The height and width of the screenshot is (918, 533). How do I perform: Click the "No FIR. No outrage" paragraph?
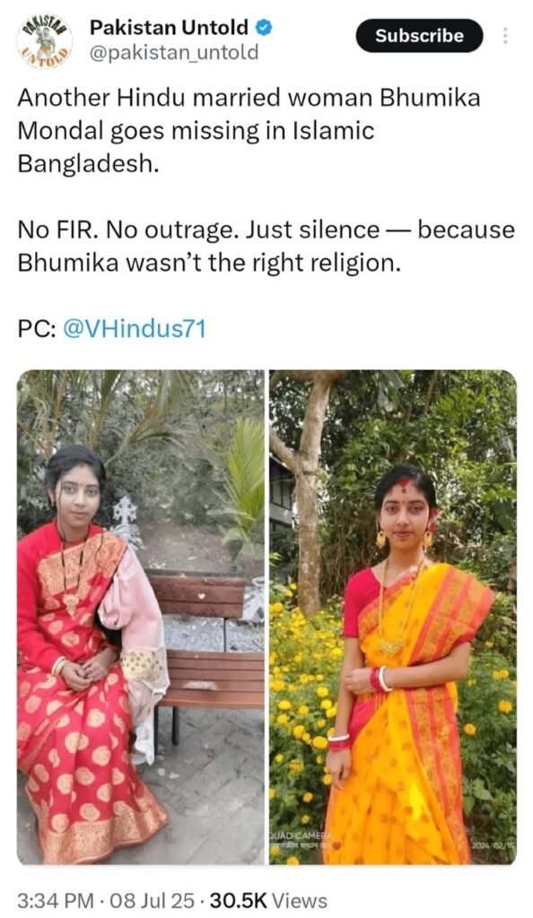click(x=266, y=247)
